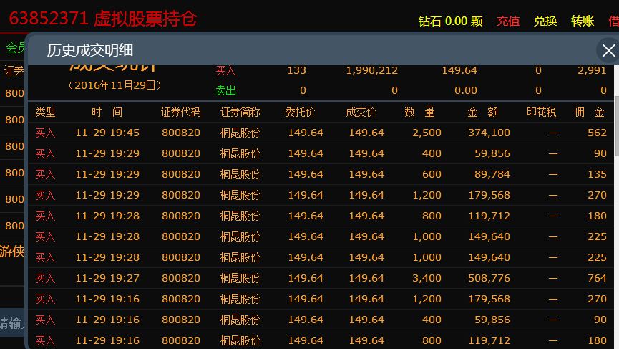The image size is (619, 349).
Task: Click 成交价 149.64 in the 19:27 row
Action: pyautogui.click(x=366, y=278)
